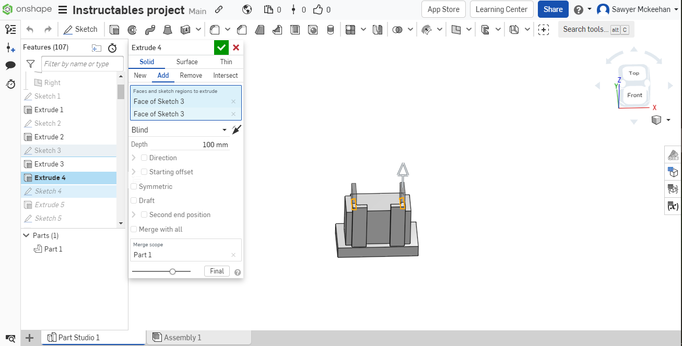Screen dimensions: 682x346
Task: Switch to the Surface tab
Action: pyautogui.click(x=187, y=62)
